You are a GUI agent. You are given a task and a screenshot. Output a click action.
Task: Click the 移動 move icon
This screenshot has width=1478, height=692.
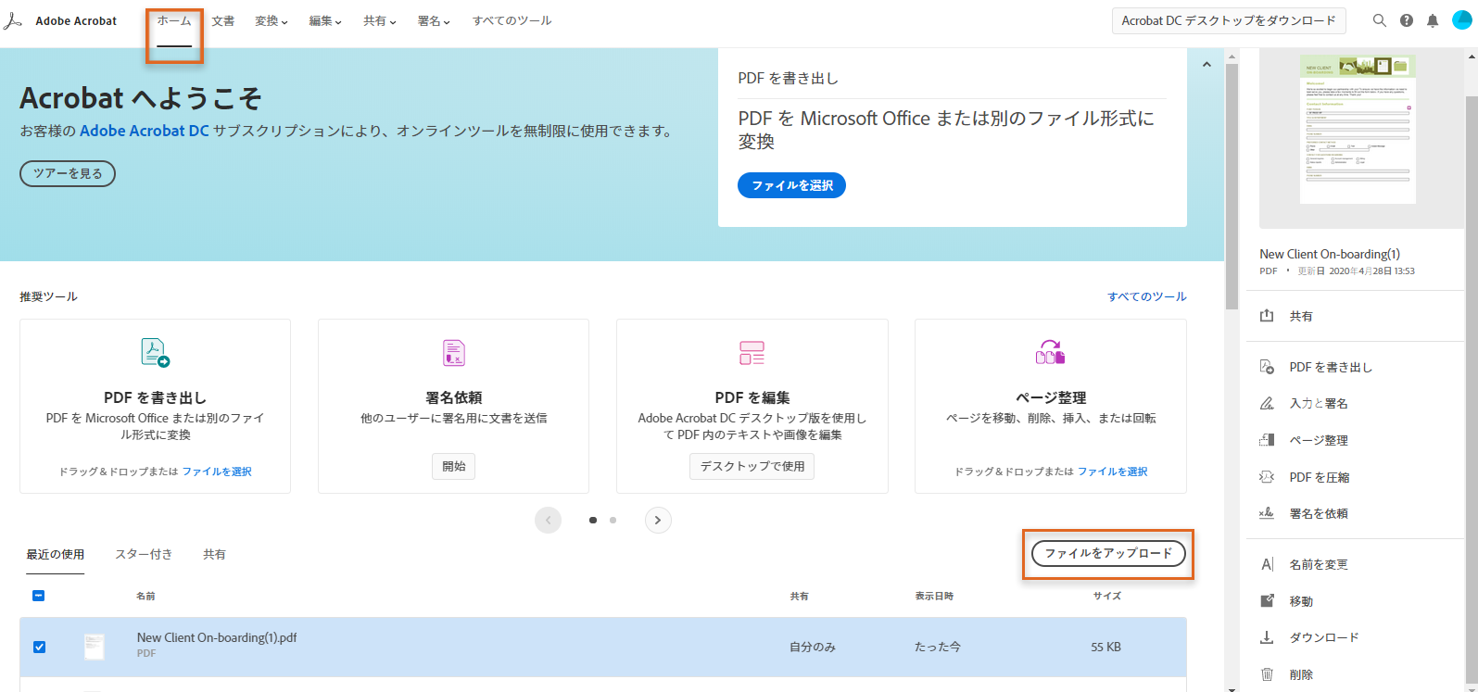click(x=1267, y=601)
